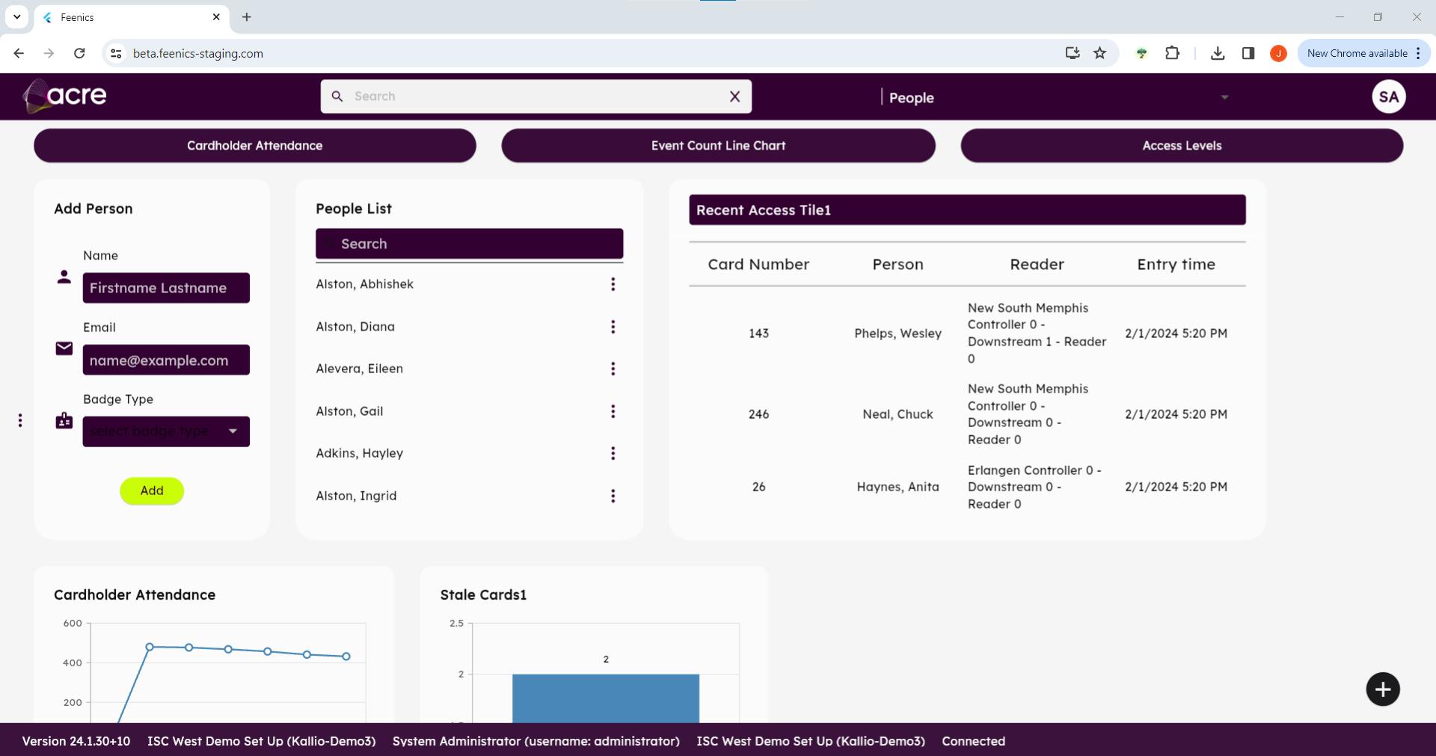The height and width of the screenshot is (756, 1436).
Task: Open the kebab menu for Alston, Abhishek
Action: (x=613, y=284)
